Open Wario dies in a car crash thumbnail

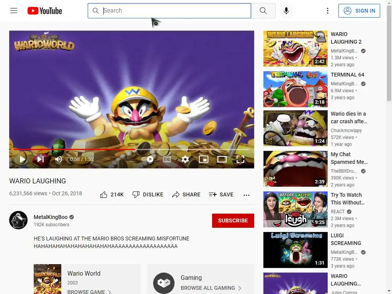295,128
